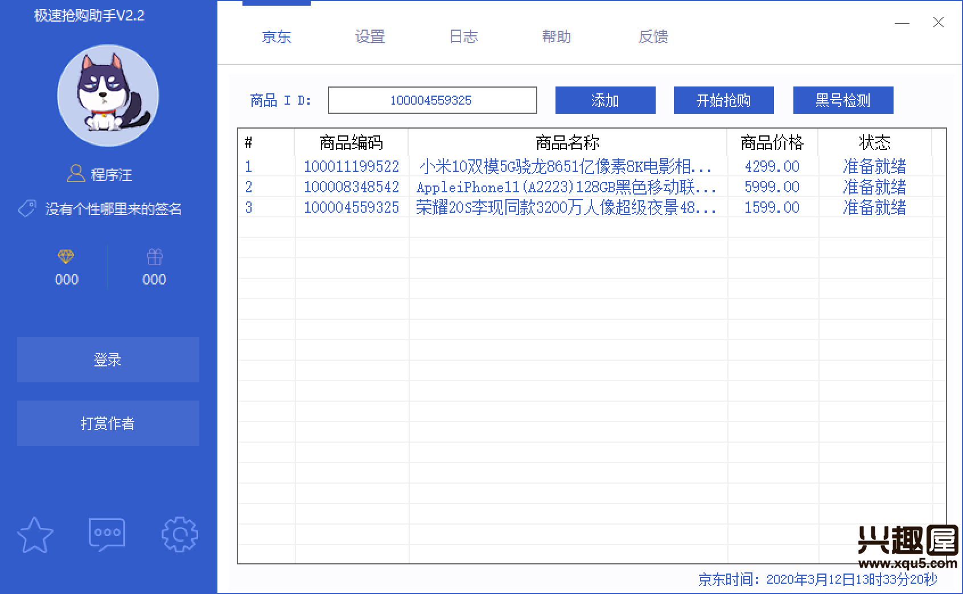963x594 pixels.
Task: Click the 黑号检测 button
Action: (x=843, y=100)
